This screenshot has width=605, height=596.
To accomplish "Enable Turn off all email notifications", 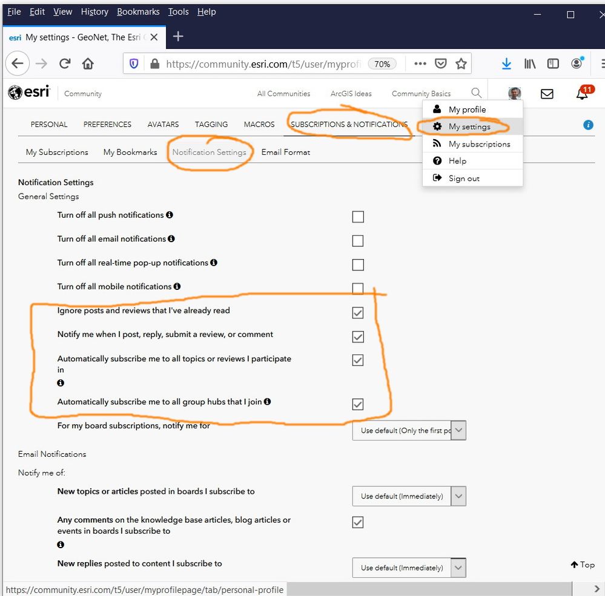I will (x=358, y=241).
